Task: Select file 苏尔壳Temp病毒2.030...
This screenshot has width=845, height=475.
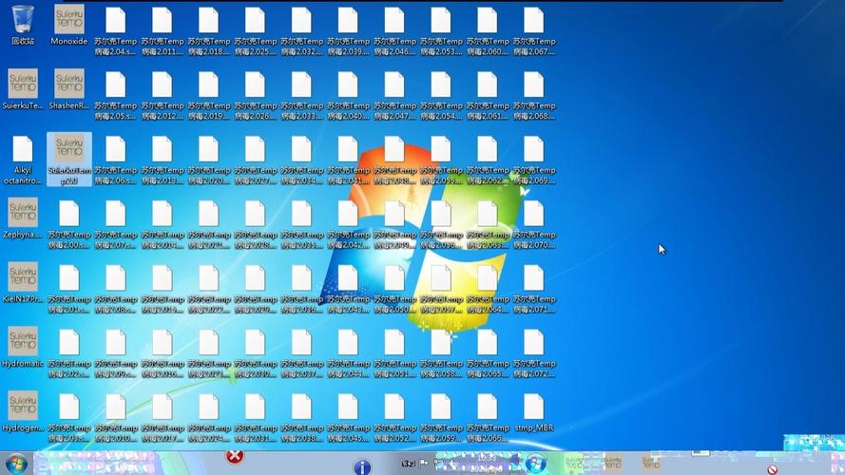Action: 255,353
